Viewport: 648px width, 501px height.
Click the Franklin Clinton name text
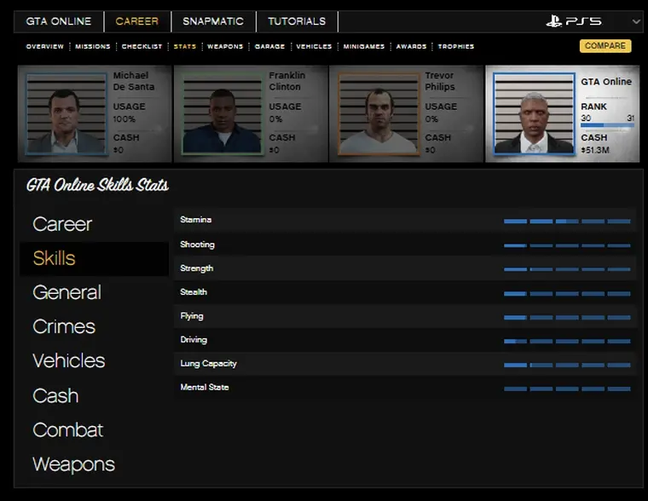pyautogui.click(x=287, y=81)
